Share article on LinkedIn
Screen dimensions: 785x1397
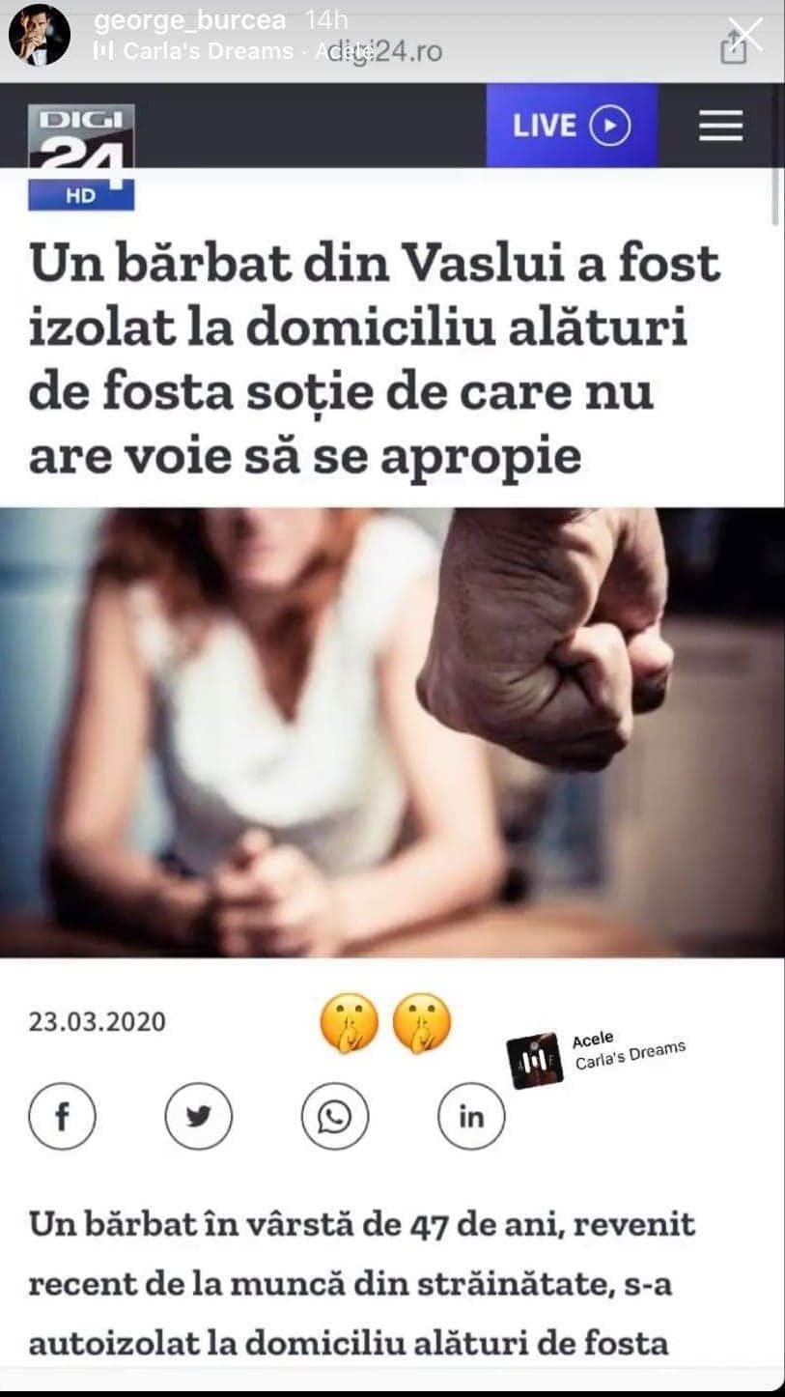471,1117
